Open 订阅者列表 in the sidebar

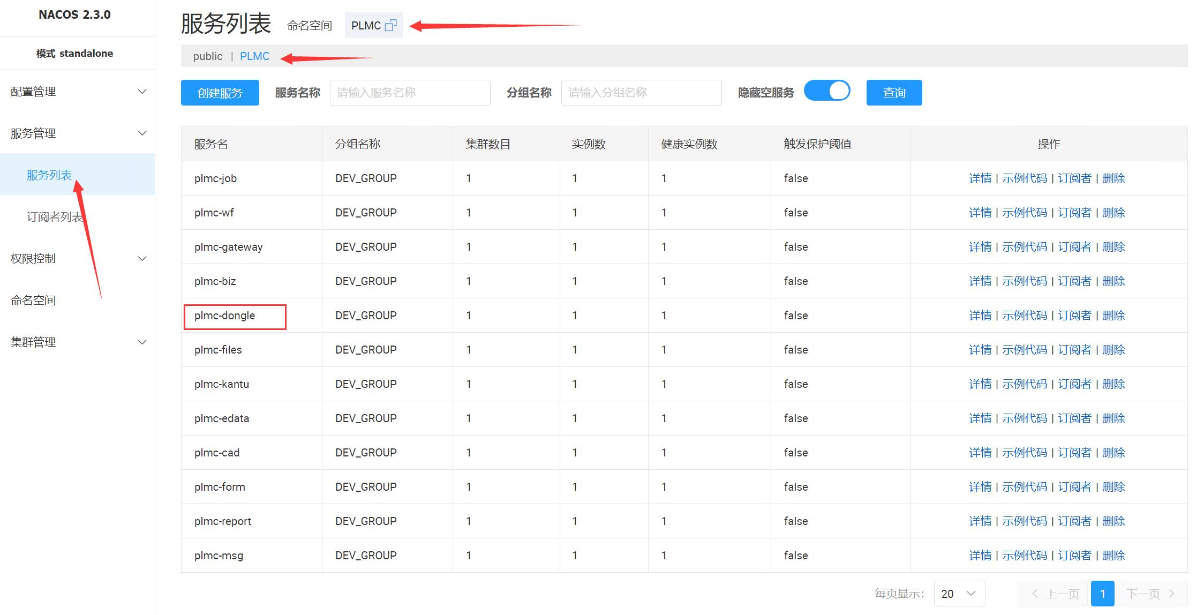pos(55,217)
